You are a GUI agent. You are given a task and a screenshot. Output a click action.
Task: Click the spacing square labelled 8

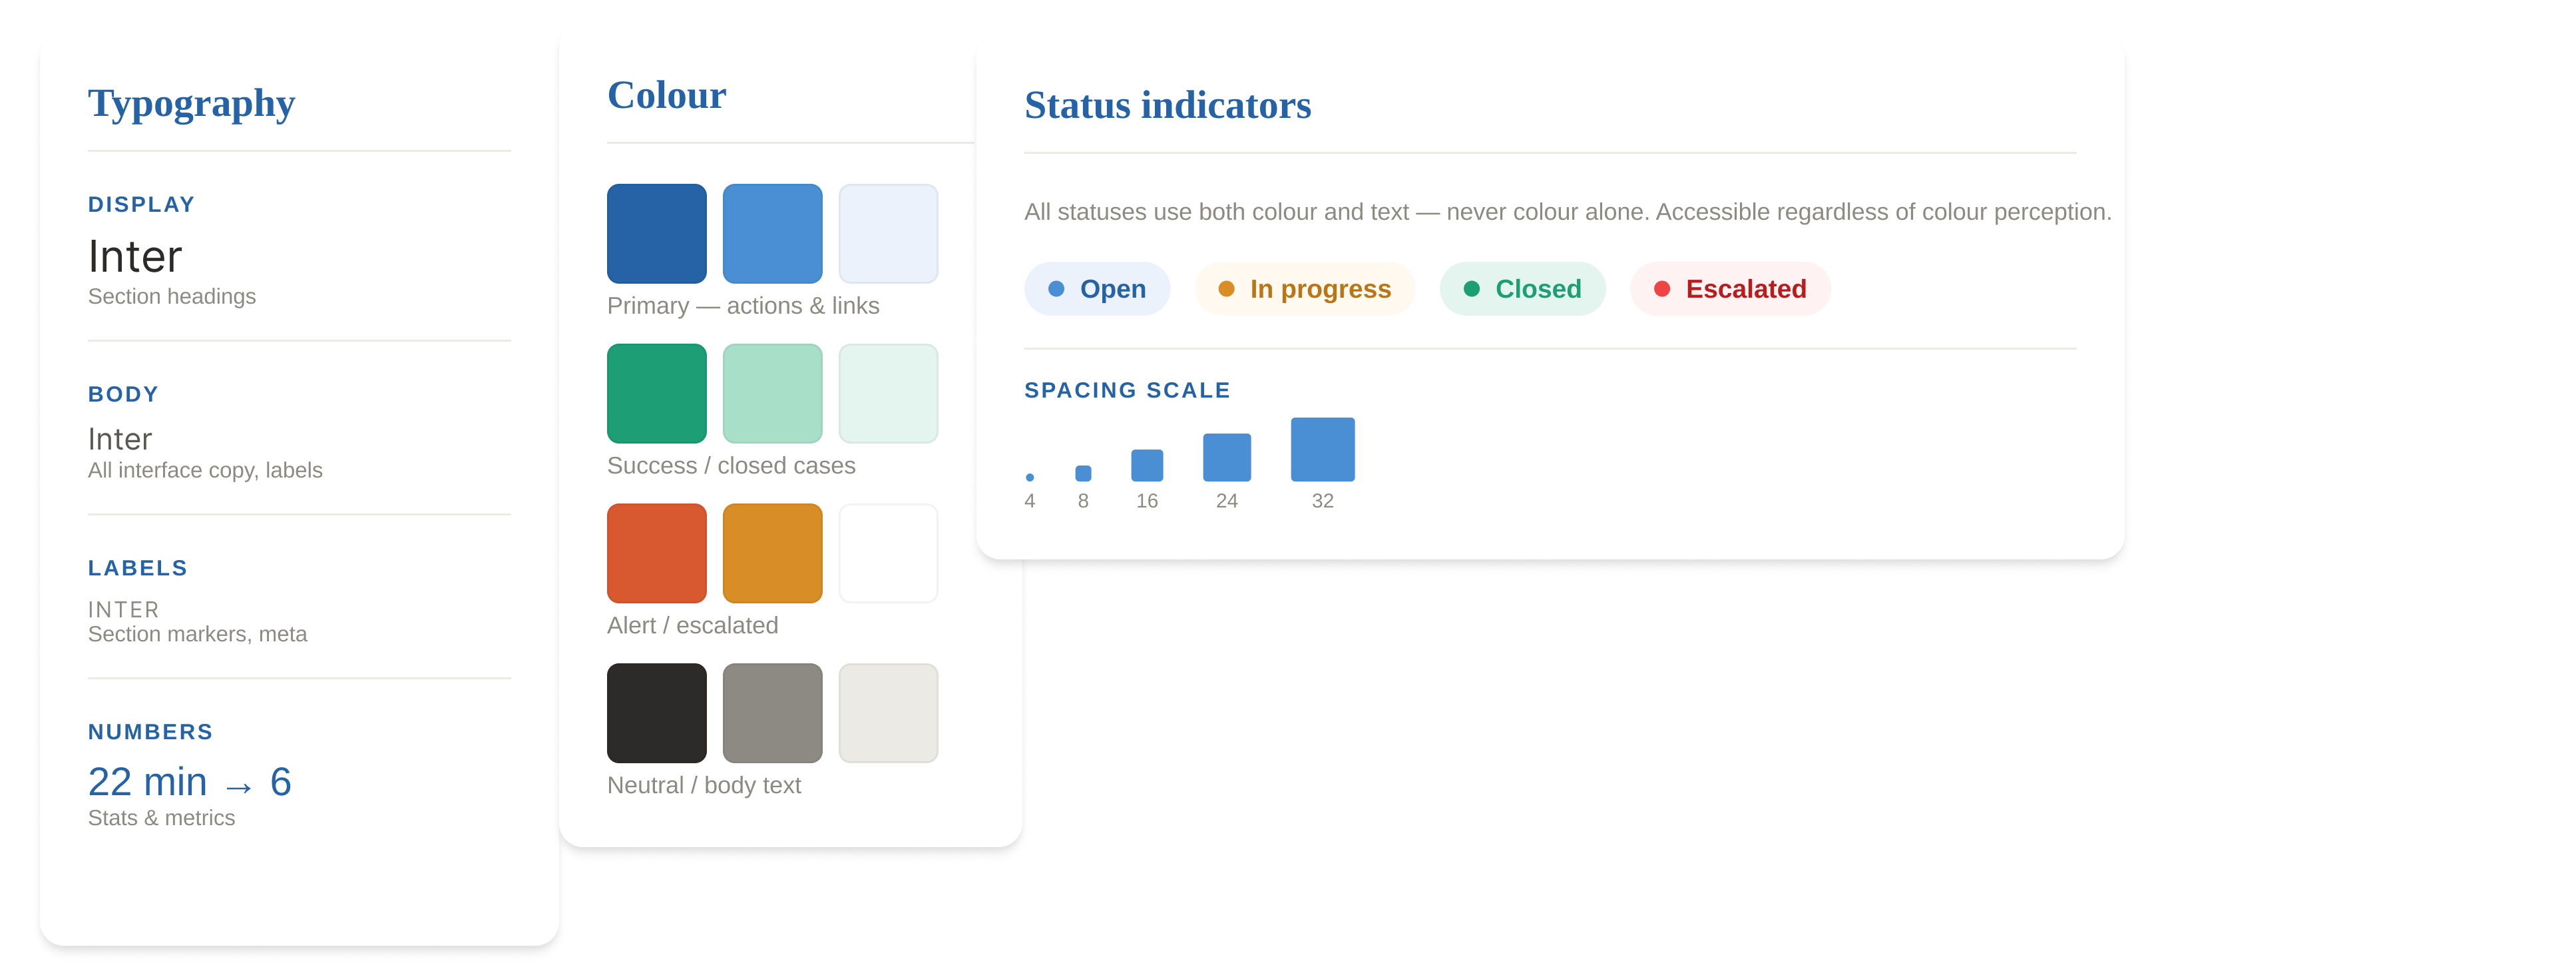[1083, 474]
